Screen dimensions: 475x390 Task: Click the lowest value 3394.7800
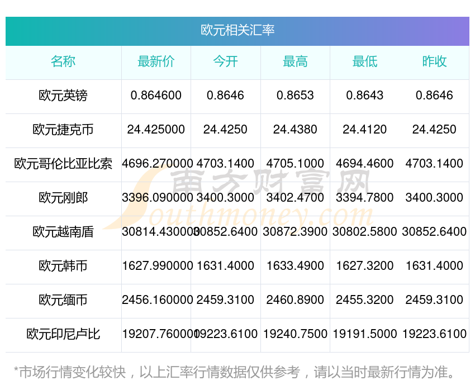point(365,198)
